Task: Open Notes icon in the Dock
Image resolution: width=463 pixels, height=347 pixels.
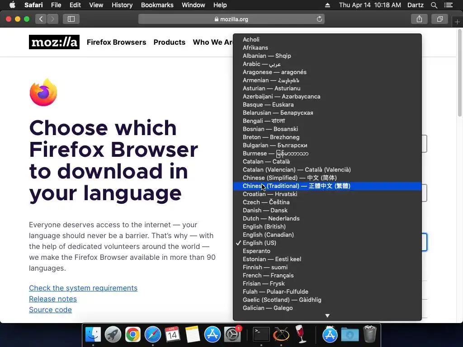Action: pos(192,335)
